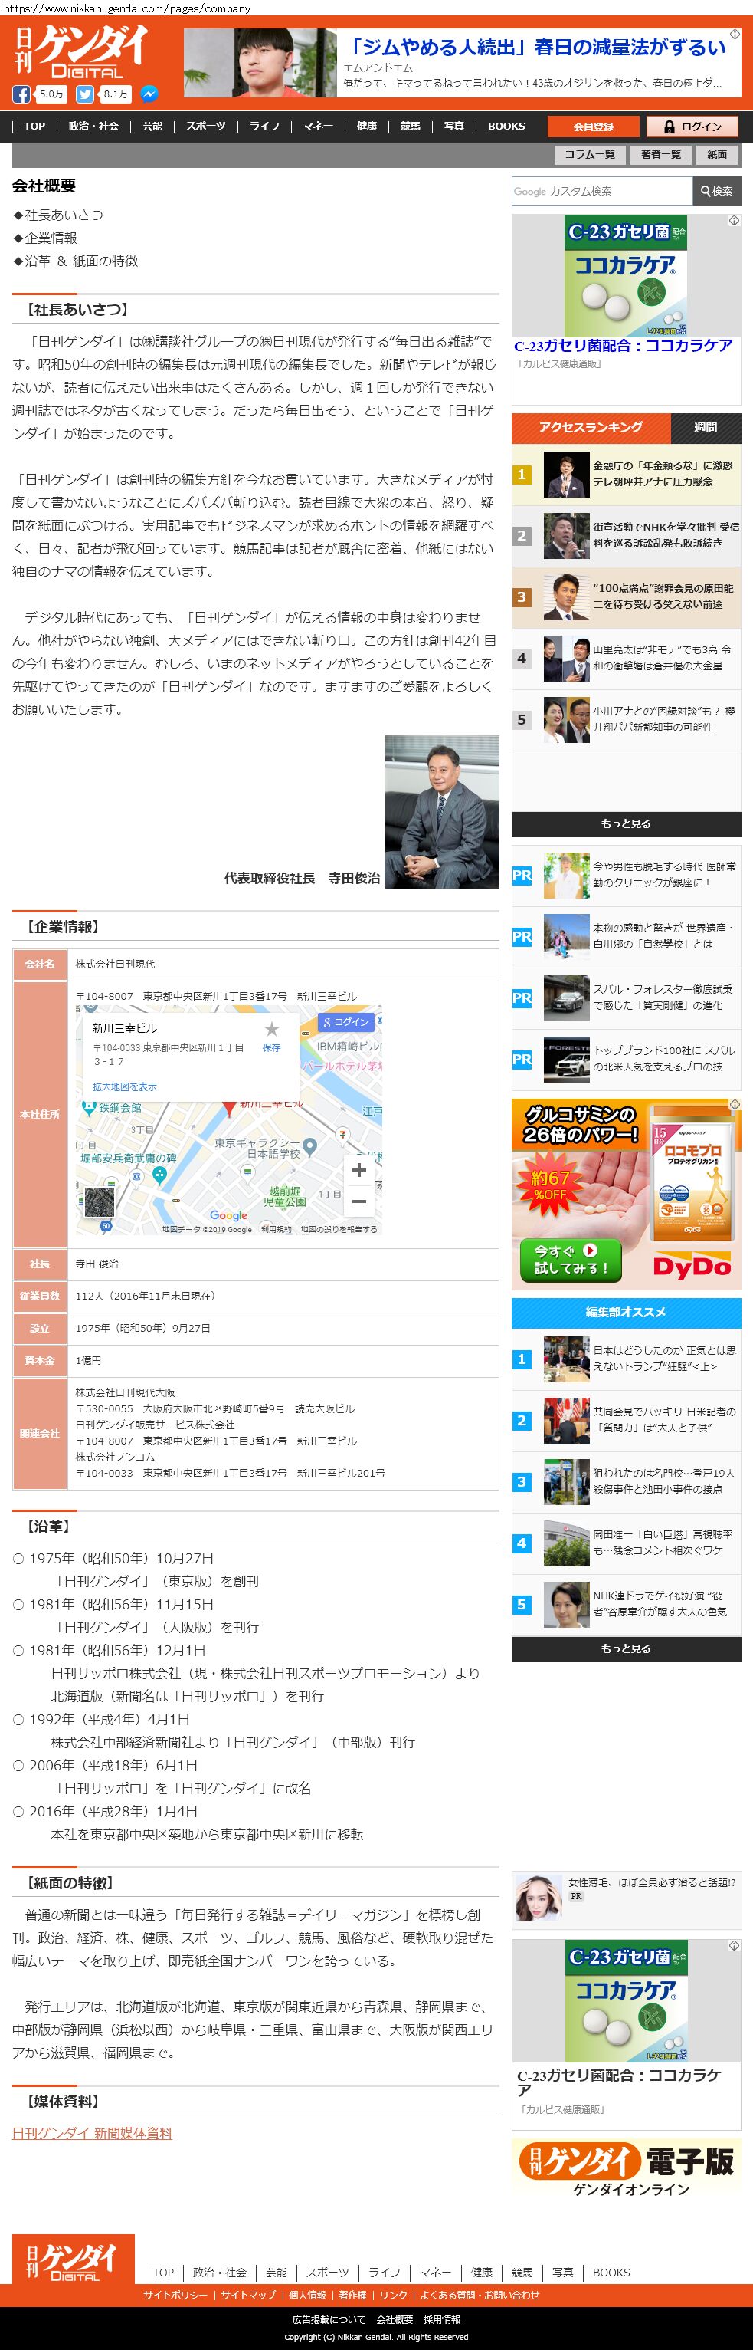Click the 紙面 button
753x2350 pixels.
click(718, 154)
